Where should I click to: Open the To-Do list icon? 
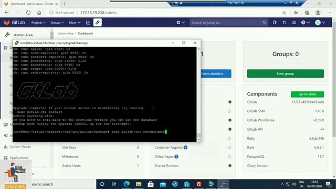pyautogui.click(x=294, y=23)
